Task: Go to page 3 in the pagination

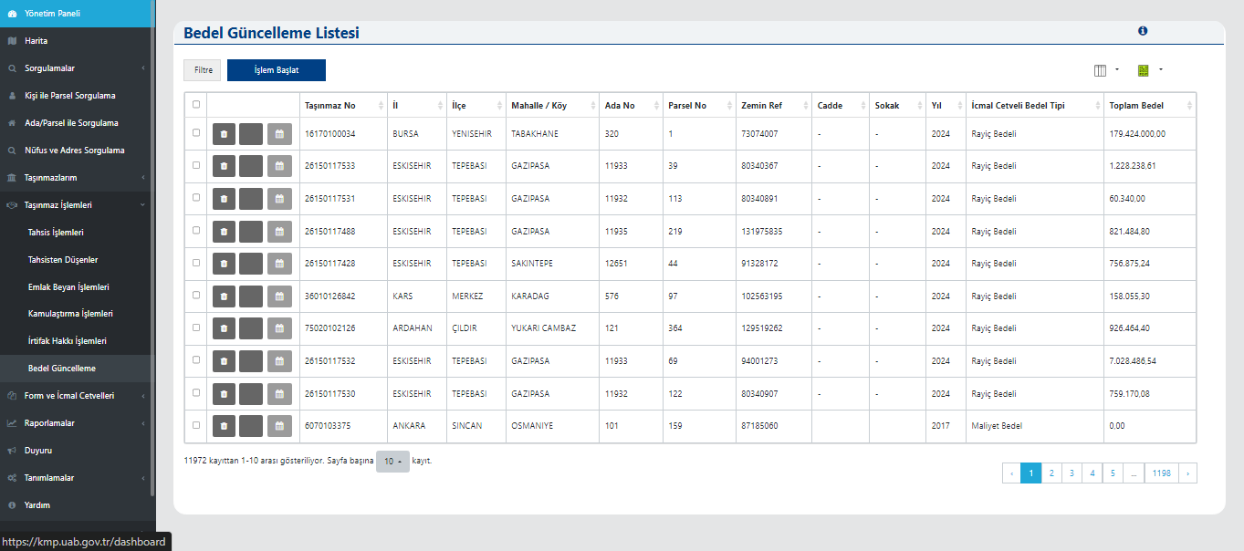Action: tap(1072, 473)
